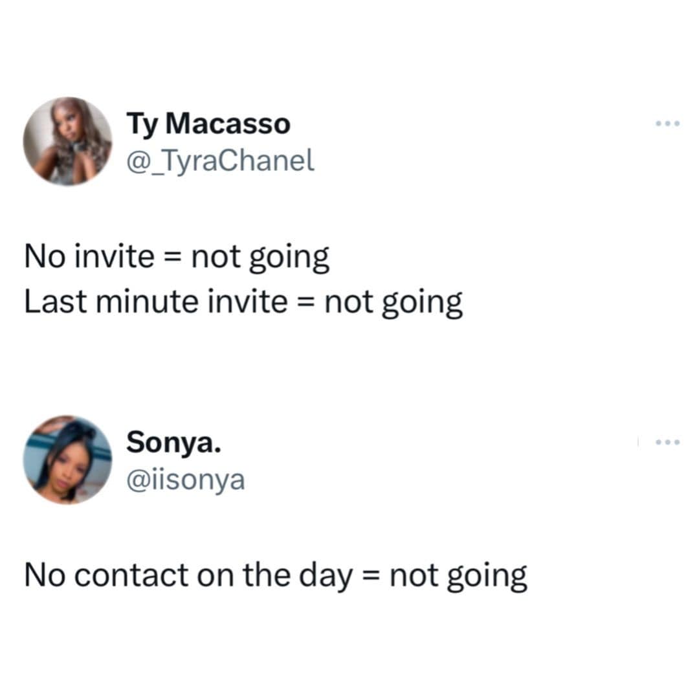699x699 pixels.
Task: Click "invite" in the first tweet line
Action: (x=115, y=258)
